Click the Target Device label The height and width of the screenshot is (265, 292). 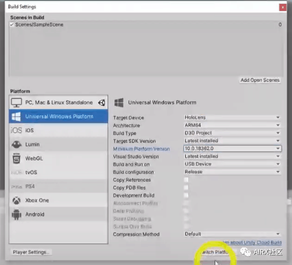tap(128, 118)
